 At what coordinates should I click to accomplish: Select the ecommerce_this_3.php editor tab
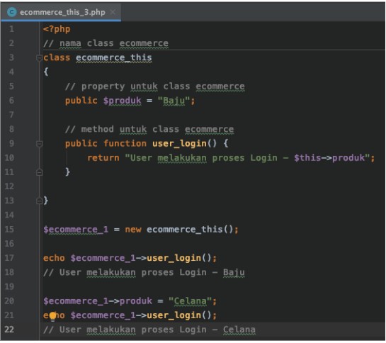(x=61, y=12)
